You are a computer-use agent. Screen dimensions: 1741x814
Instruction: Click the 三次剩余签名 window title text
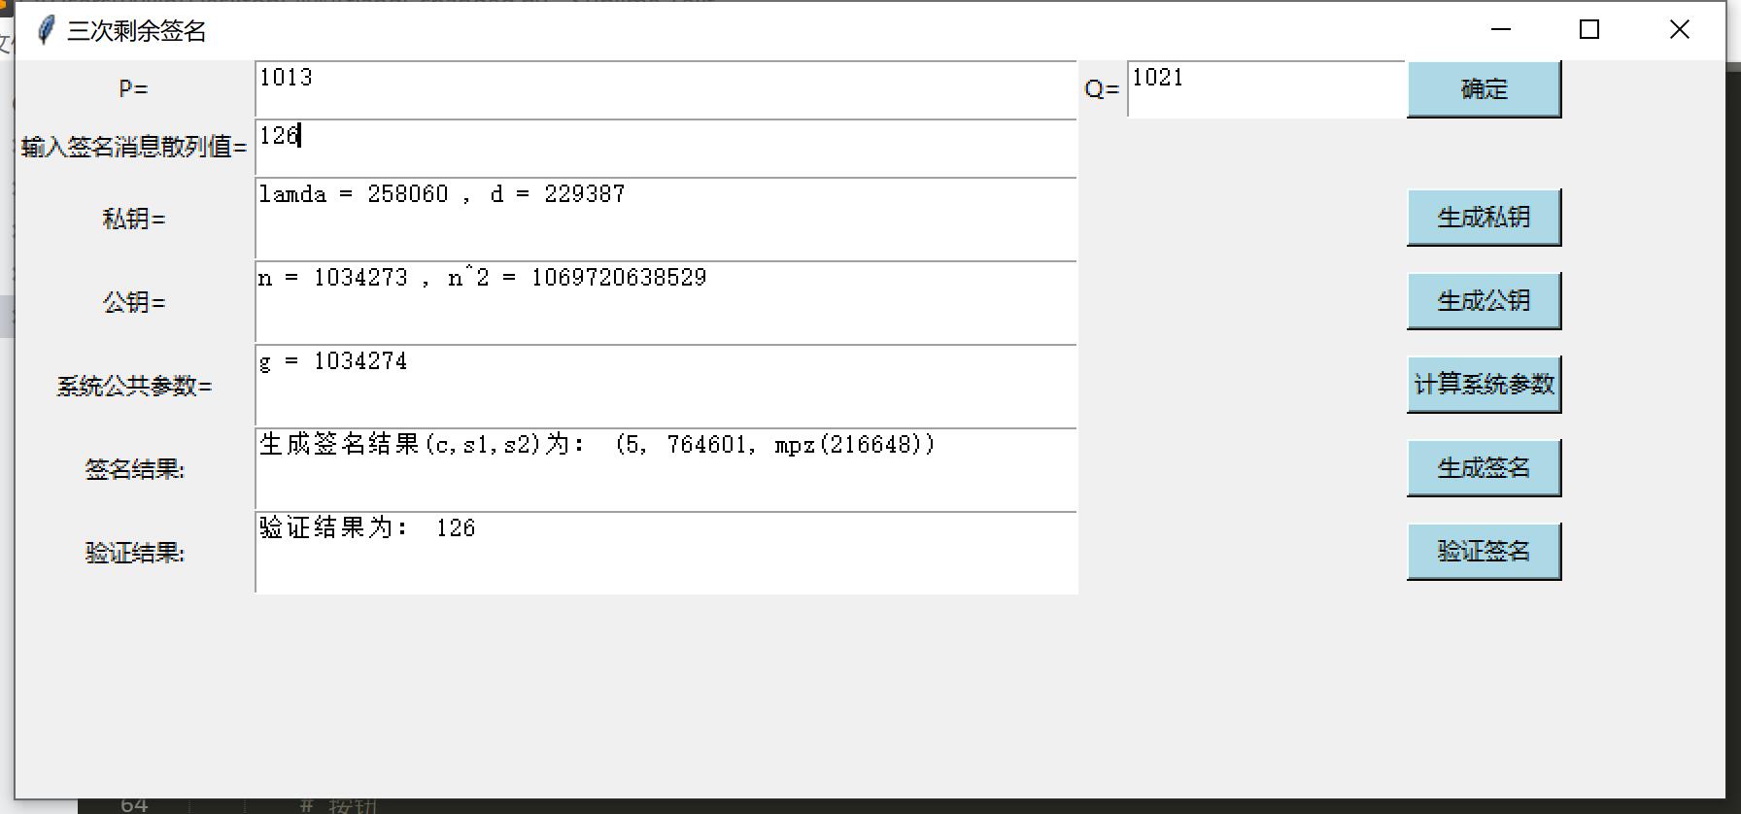137,31
